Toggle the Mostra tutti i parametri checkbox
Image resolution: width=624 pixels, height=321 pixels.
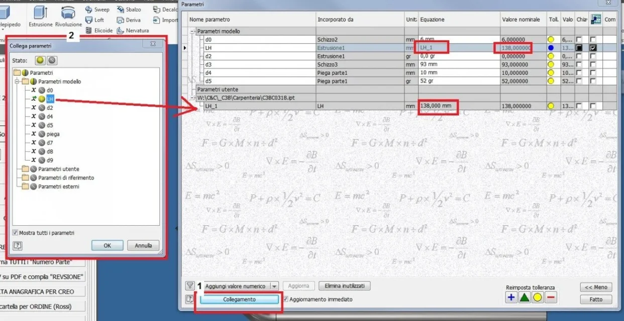15,233
